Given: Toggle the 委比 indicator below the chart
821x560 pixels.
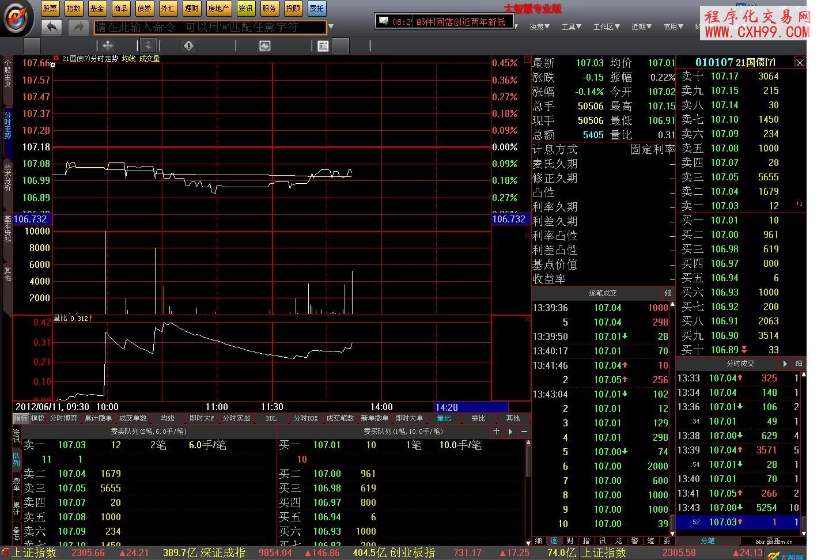Looking at the screenshot, I should [478, 418].
